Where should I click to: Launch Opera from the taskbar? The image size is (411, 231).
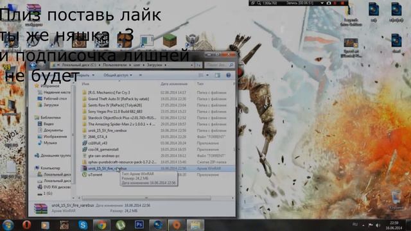[27, 225]
